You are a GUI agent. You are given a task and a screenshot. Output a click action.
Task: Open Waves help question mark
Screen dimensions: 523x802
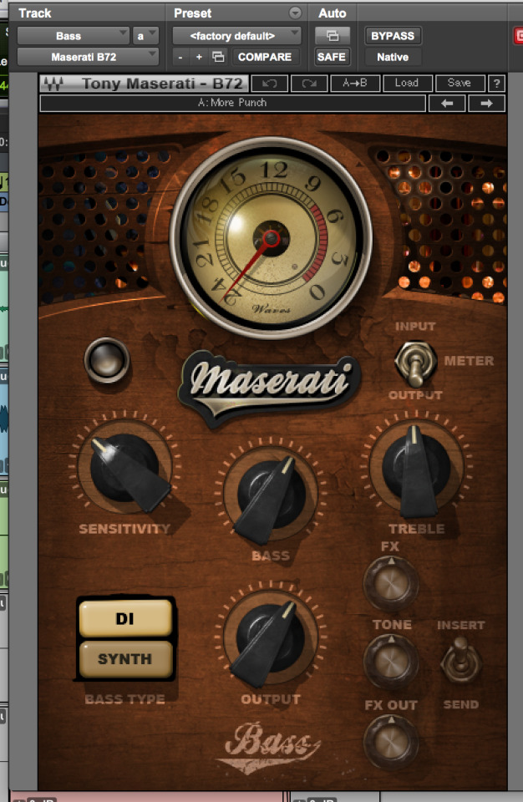[x=496, y=84]
